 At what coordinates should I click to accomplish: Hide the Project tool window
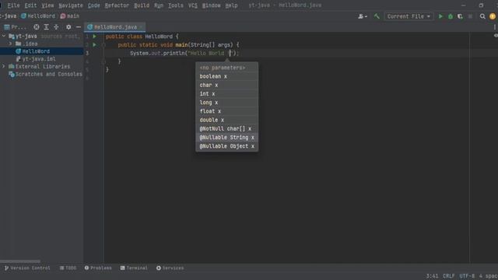coord(79,27)
